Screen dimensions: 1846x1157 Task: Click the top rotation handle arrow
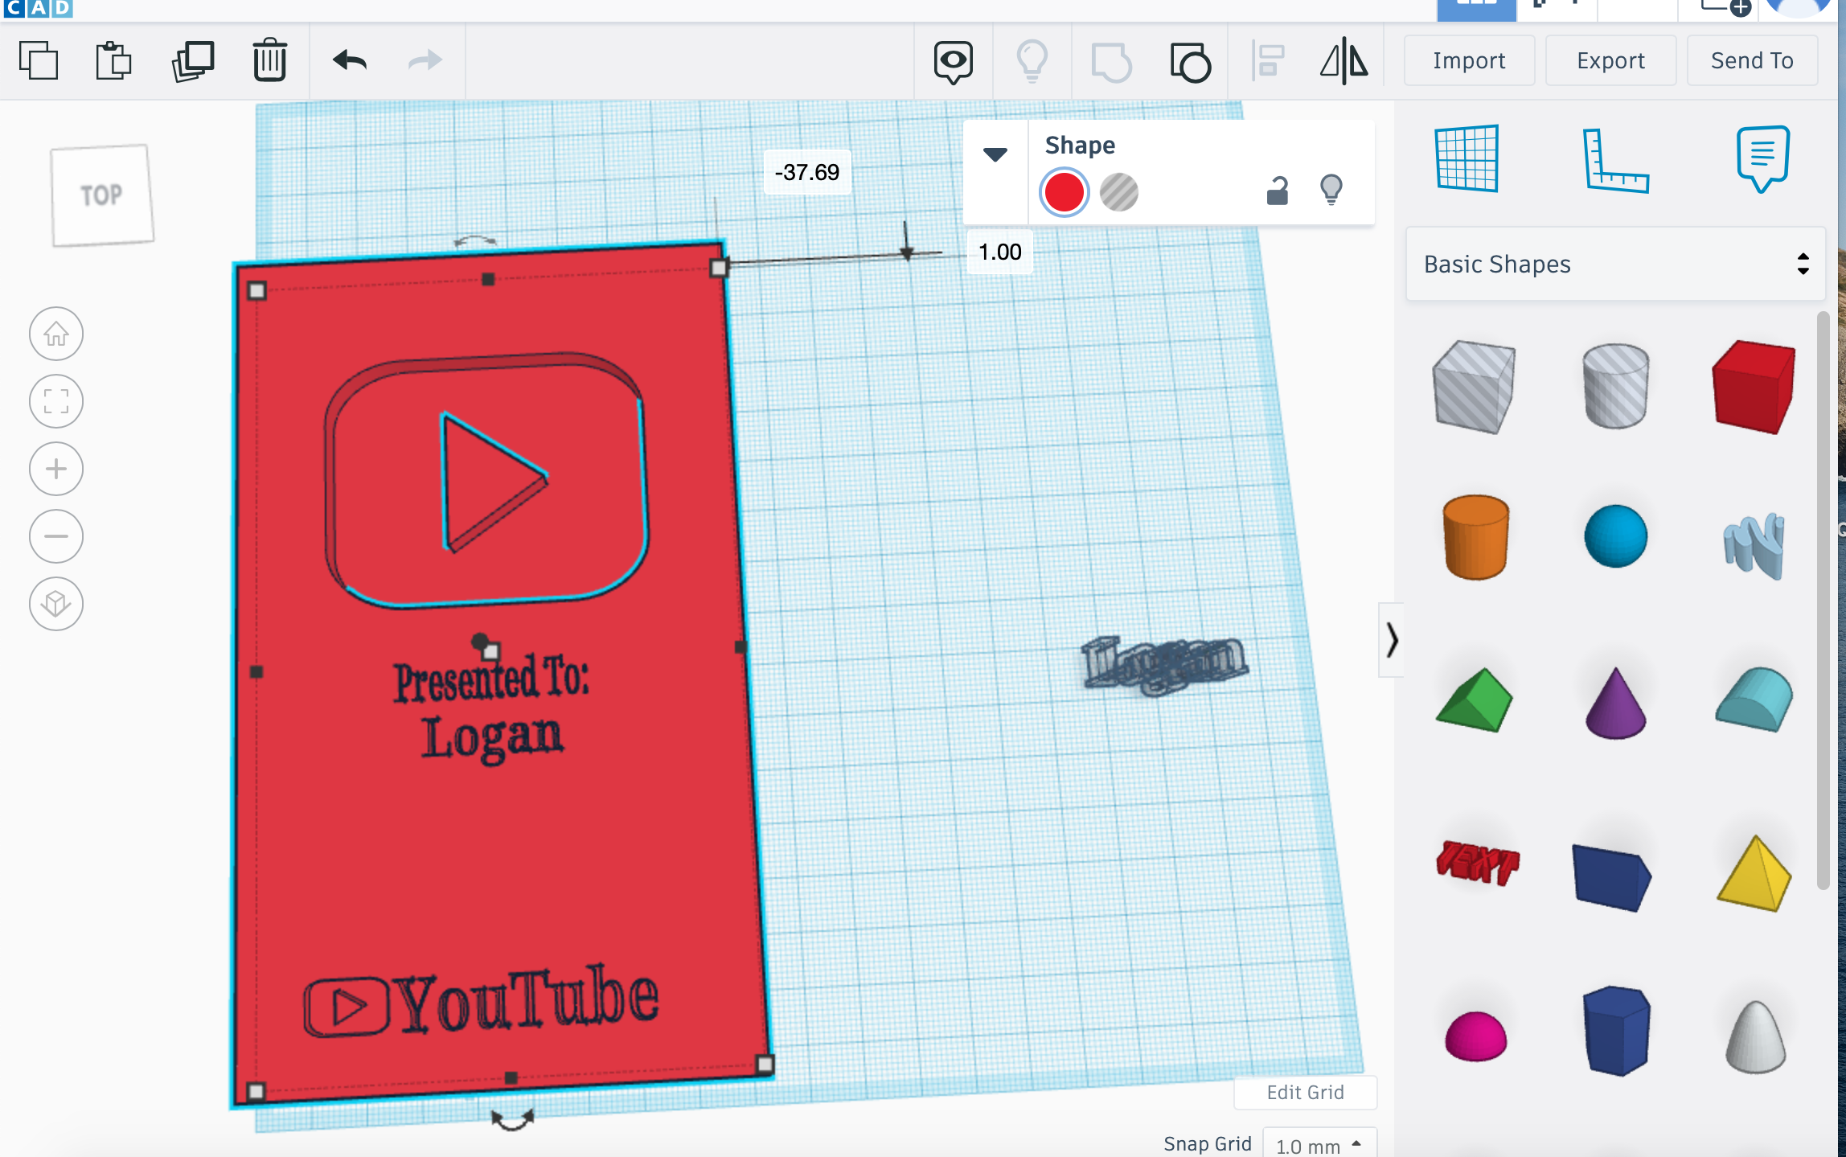click(x=474, y=241)
